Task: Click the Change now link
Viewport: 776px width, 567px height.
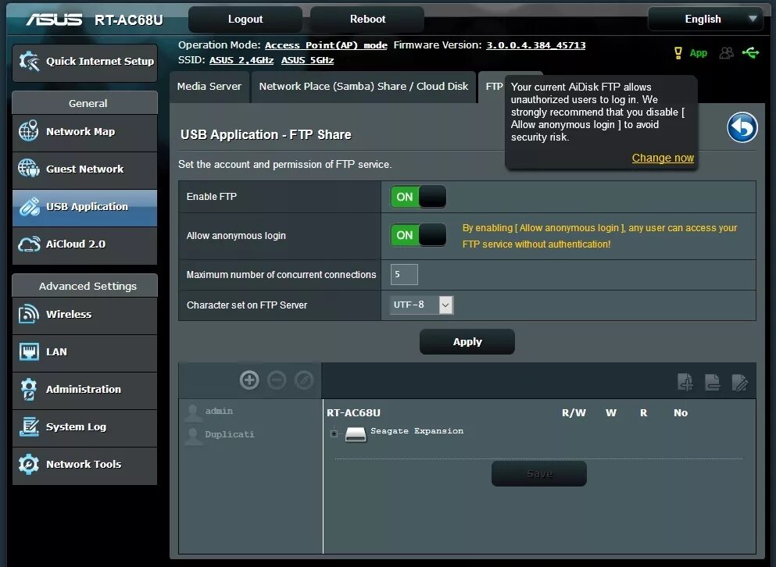Action: click(663, 158)
